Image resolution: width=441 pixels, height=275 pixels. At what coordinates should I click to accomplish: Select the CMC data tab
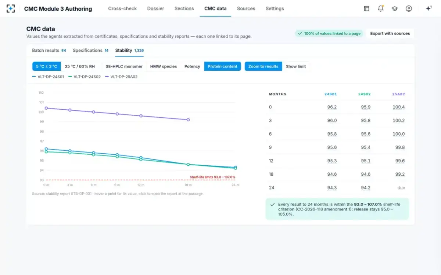tap(215, 8)
